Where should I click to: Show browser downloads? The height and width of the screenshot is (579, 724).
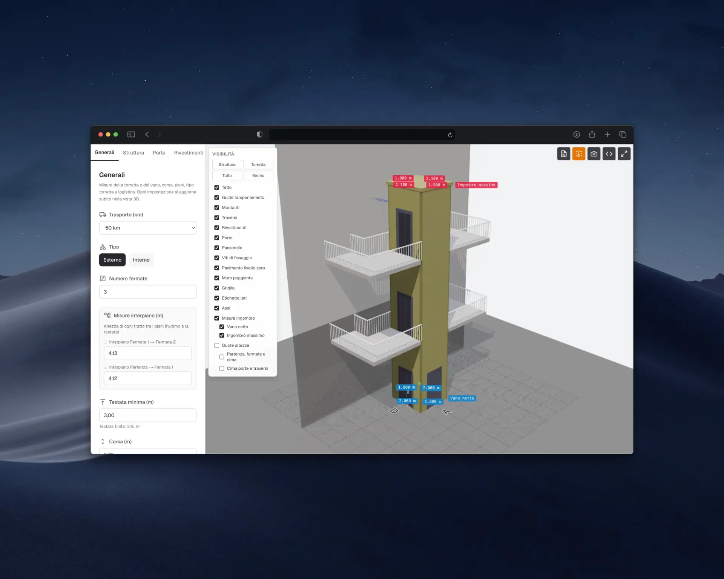[577, 135]
